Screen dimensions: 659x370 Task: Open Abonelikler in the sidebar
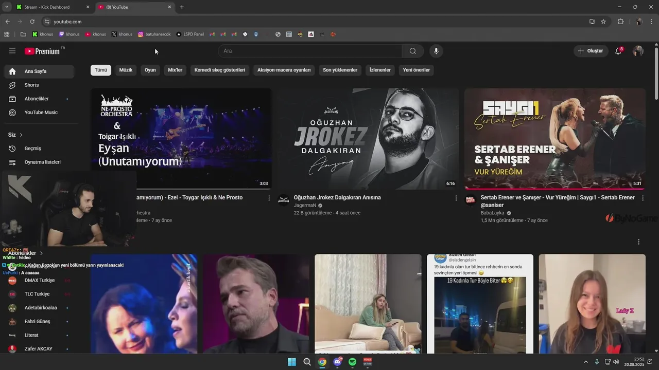pyautogui.click(x=39, y=99)
